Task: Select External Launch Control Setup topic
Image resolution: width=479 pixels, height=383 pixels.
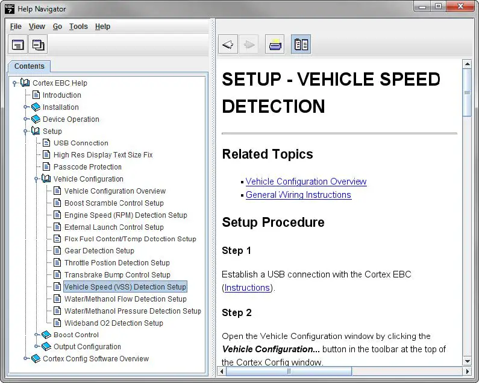Action: pos(114,227)
